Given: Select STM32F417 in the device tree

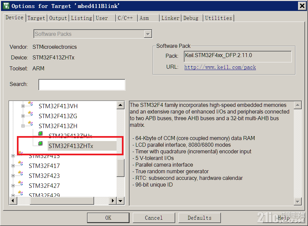Looking at the screenshot, I should click(44, 166).
